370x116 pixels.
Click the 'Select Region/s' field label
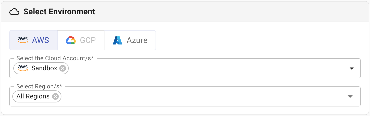pos(39,86)
